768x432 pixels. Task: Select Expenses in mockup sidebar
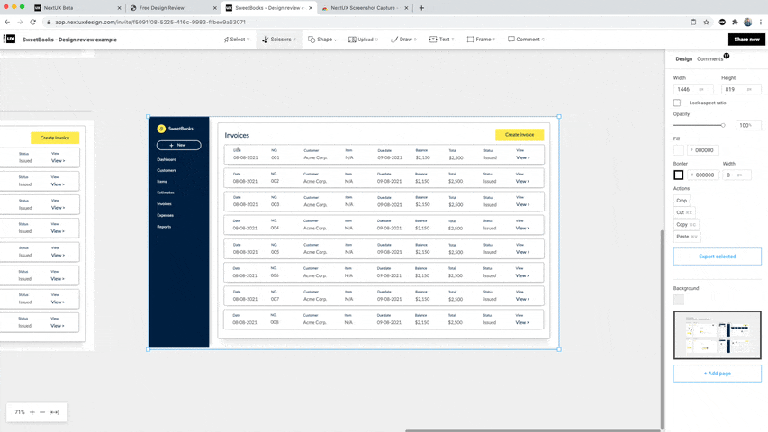pyautogui.click(x=165, y=215)
